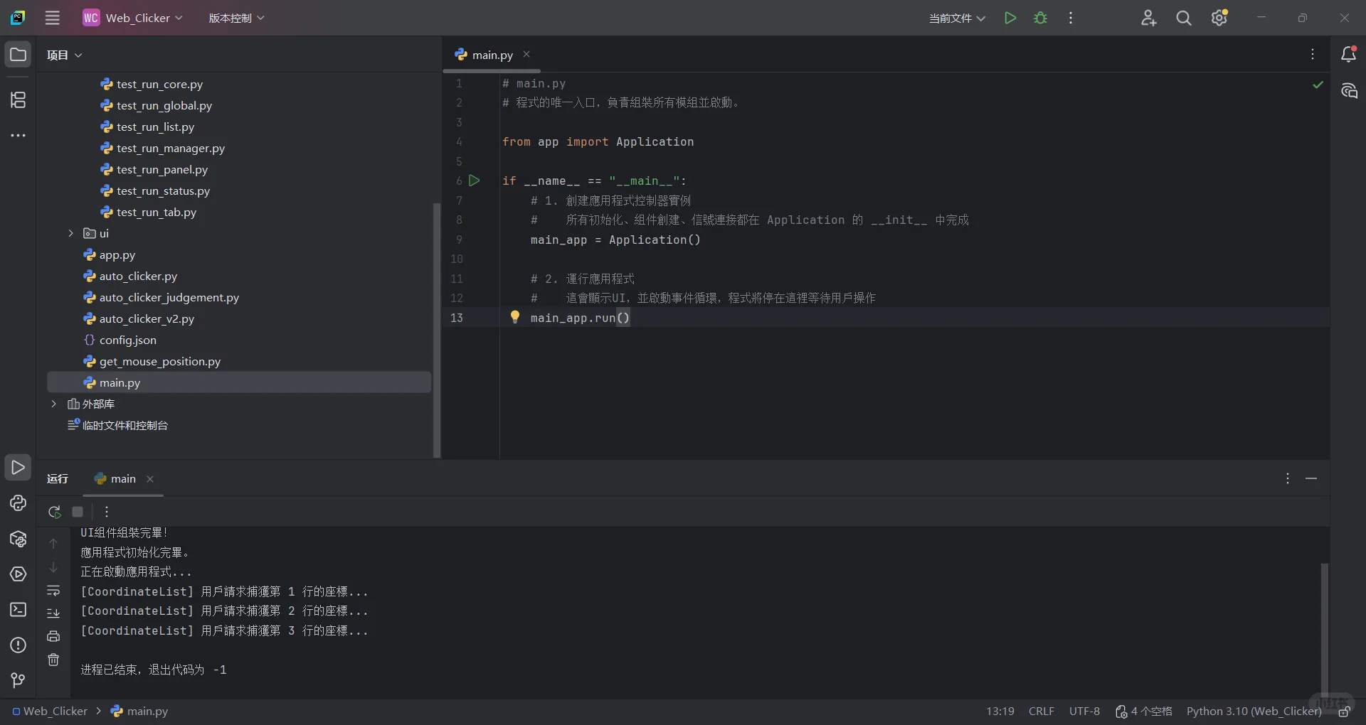Open the Python Console tool window
The width and height of the screenshot is (1366, 725).
pos(18,503)
